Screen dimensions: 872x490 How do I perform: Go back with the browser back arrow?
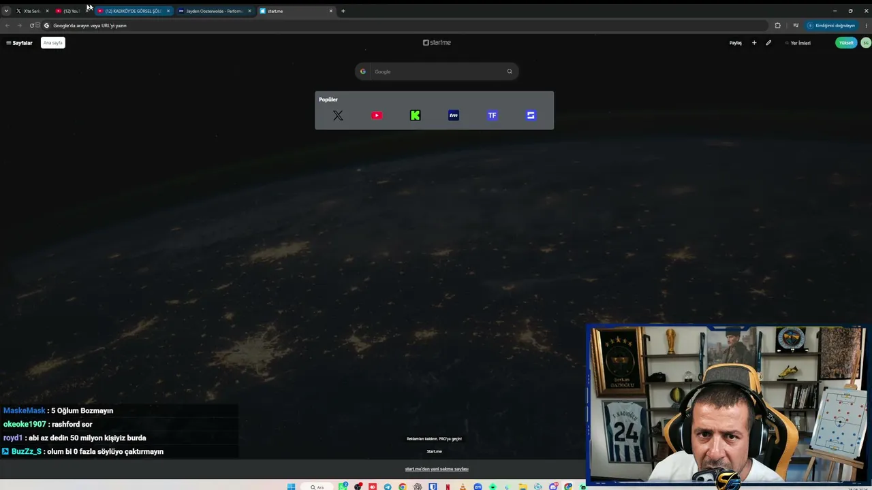coord(7,26)
